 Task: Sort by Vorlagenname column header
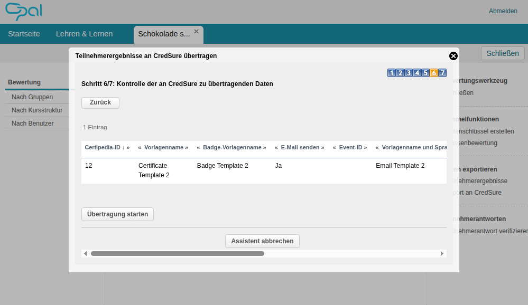[163, 147]
